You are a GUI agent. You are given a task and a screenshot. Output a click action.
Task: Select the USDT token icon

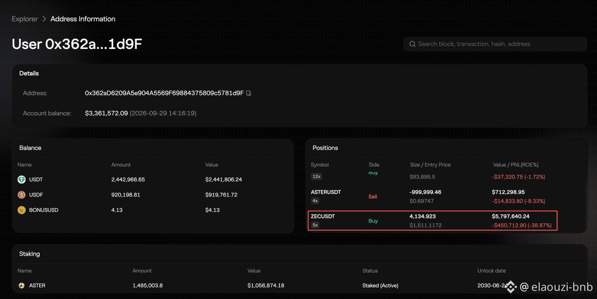(x=21, y=179)
